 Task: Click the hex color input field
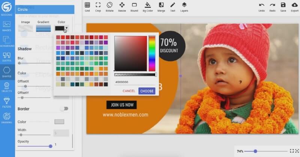135,82
